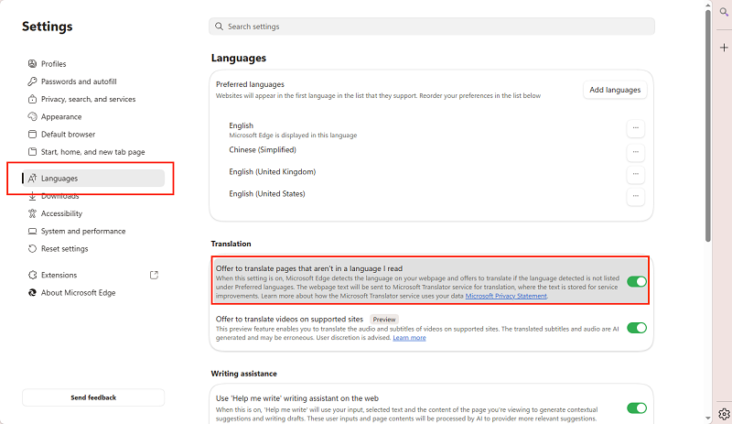Open the Learn more link for video translation
This screenshot has height=424, width=732.
click(409, 338)
